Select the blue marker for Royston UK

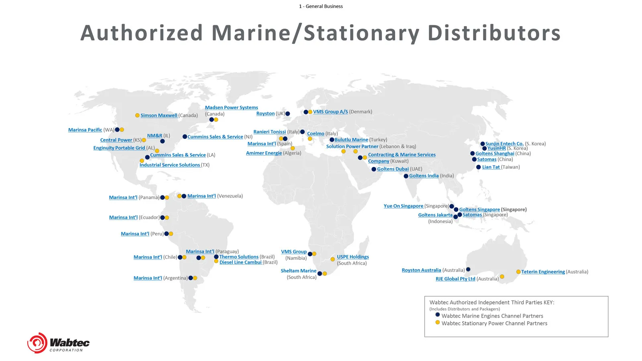pyautogui.click(x=287, y=114)
